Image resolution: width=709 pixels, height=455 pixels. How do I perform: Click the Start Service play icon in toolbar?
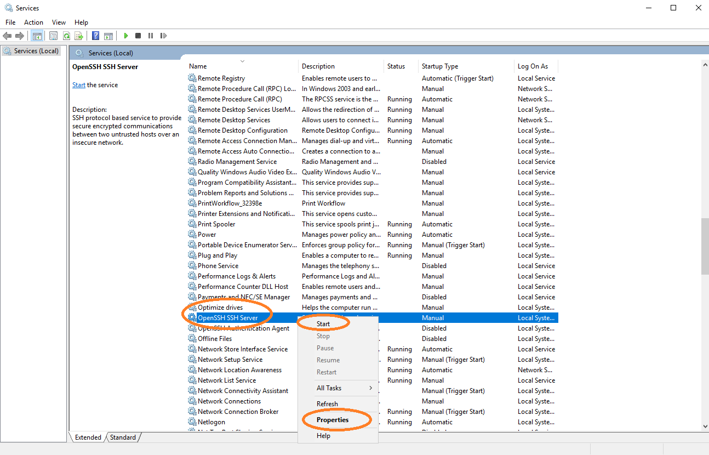coord(126,36)
